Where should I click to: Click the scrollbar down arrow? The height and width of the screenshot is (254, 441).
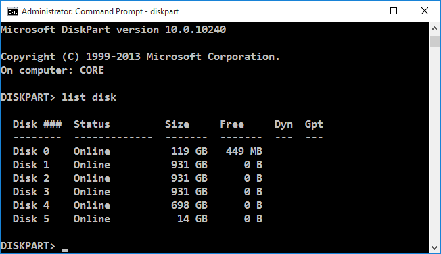coord(434,248)
